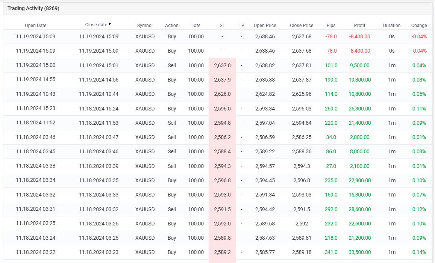Sort table by Open Date column
Viewport: 435px width, 263px height.
(36, 26)
